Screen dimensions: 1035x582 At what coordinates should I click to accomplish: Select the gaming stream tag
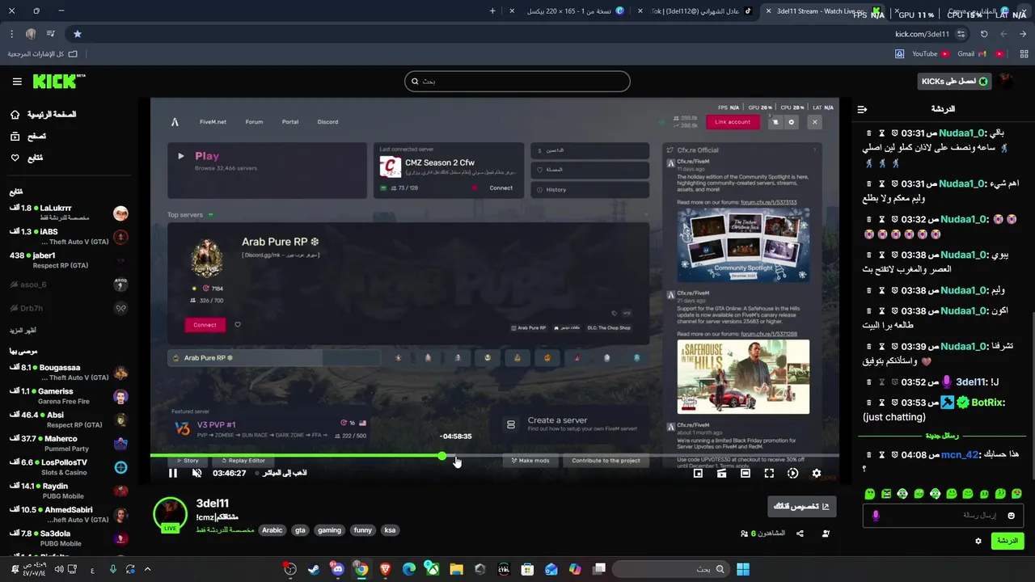point(330,530)
